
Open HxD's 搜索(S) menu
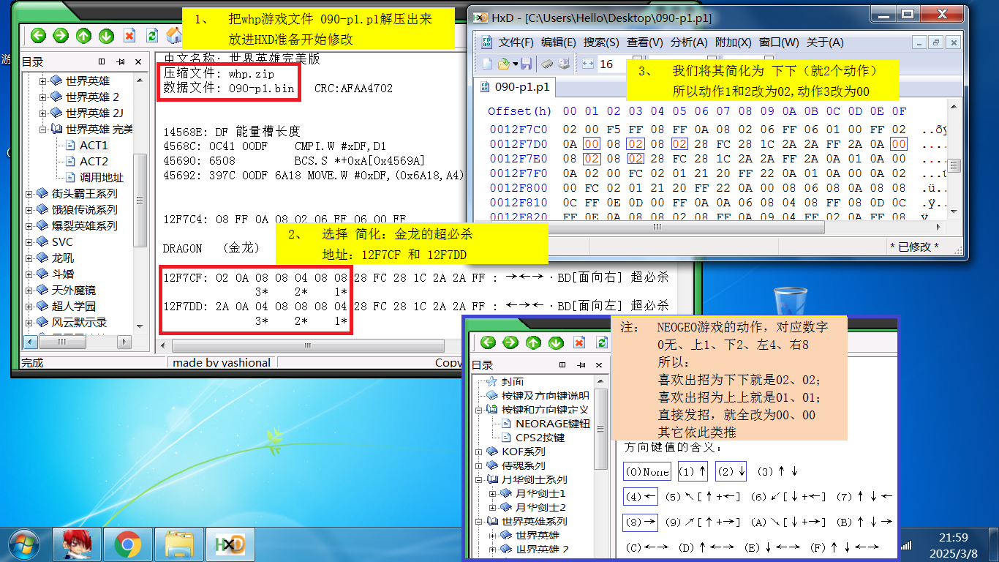coord(601,42)
